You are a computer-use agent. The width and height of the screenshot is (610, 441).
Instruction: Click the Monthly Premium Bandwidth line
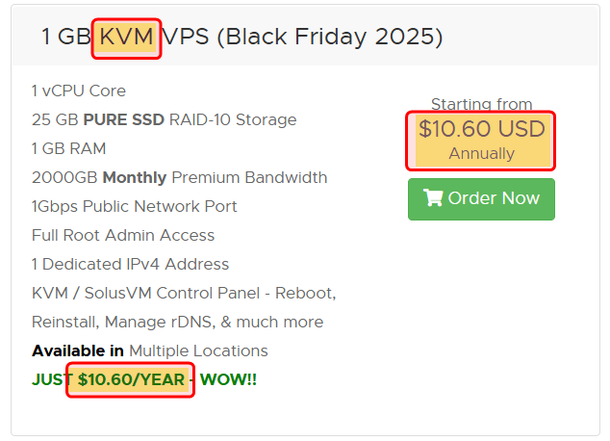[x=179, y=177]
